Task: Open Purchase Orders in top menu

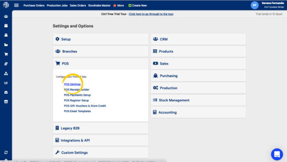Action: point(34,5)
